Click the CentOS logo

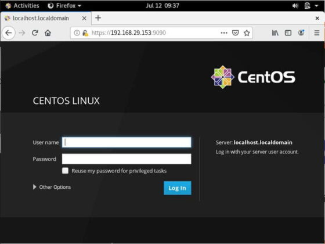click(x=253, y=77)
